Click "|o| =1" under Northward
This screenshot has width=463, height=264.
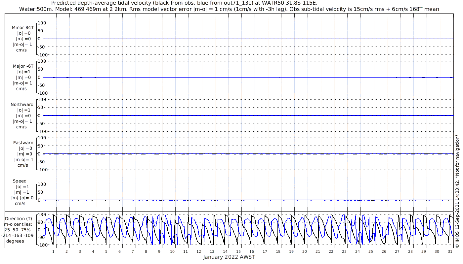click(x=24, y=110)
